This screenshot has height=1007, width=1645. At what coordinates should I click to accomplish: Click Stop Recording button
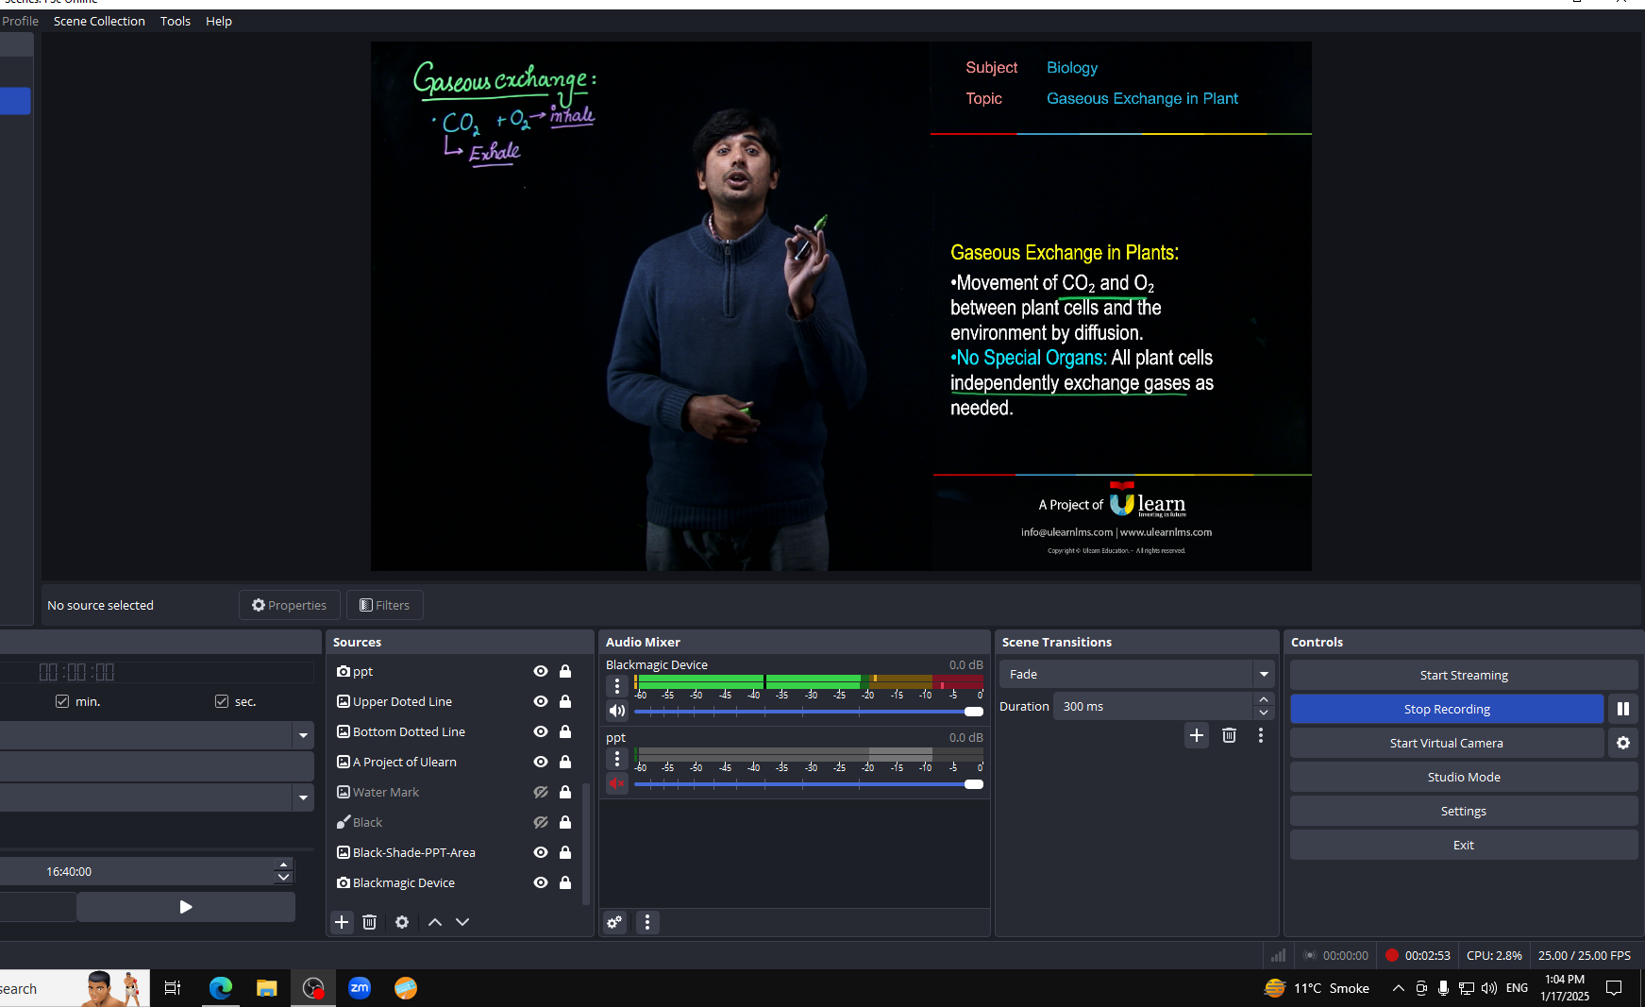point(1447,709)
